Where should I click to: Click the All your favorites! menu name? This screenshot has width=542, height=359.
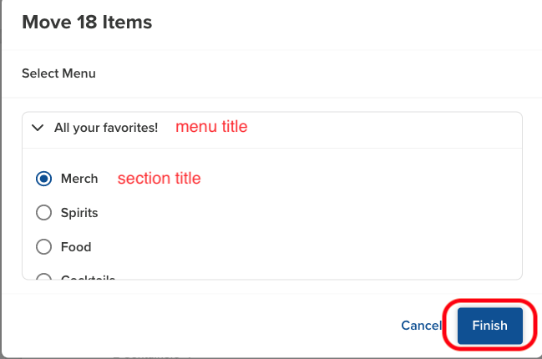pyautogui.click(x=106, y=128)
